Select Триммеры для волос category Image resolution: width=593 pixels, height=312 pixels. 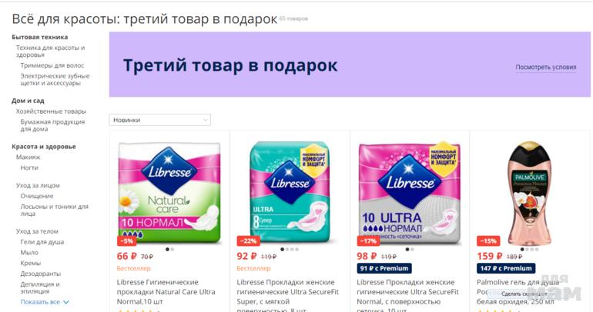[x=52, y=65]
